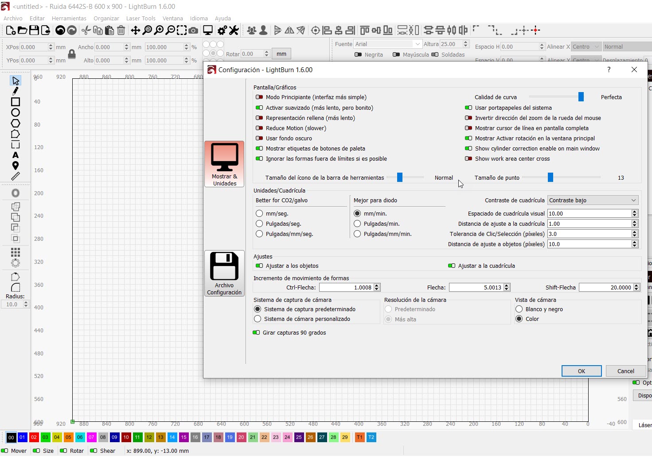
Task: Click the New file icon in main toolbar
Action: pos(11,30)
